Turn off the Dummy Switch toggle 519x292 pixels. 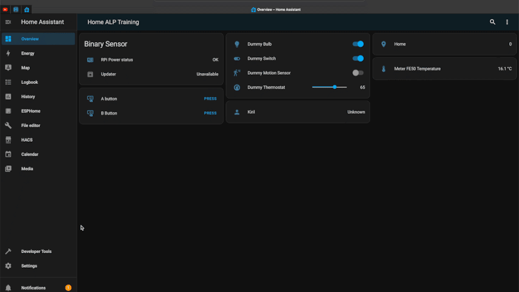click(358, 58)
